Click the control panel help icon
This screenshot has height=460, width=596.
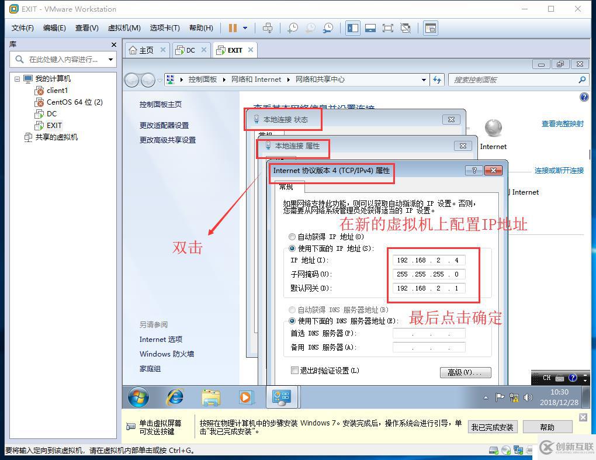pos(584,97)
